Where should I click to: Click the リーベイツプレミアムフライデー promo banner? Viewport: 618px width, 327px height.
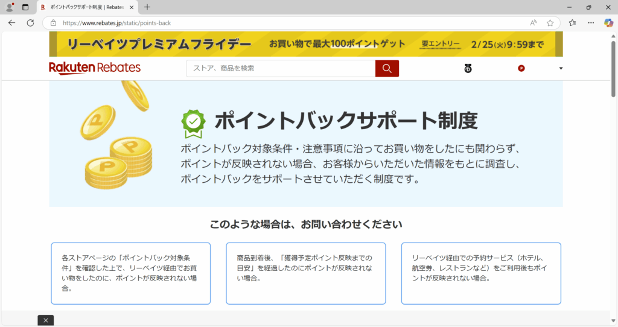(x=306, y=44)
